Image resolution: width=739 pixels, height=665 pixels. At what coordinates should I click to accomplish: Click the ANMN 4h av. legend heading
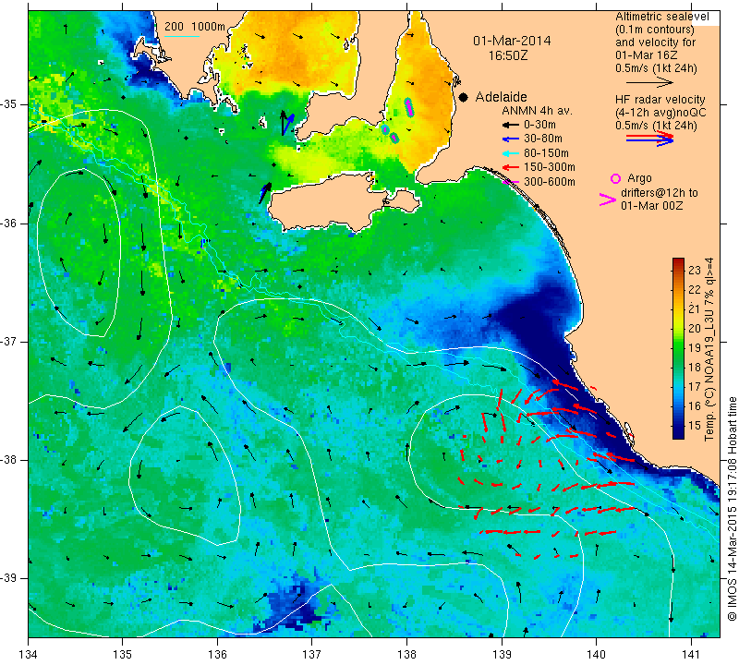click(x=537, y=111)
